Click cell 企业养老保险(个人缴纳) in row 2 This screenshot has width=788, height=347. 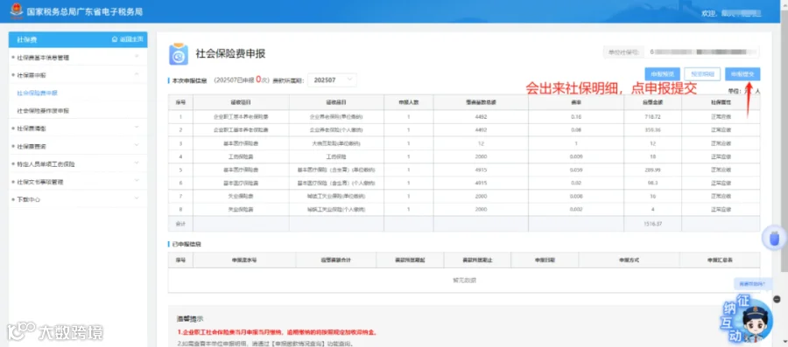point(336,130)
